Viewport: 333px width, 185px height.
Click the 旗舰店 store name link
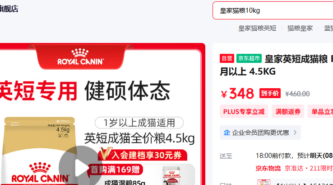(9, 9)
